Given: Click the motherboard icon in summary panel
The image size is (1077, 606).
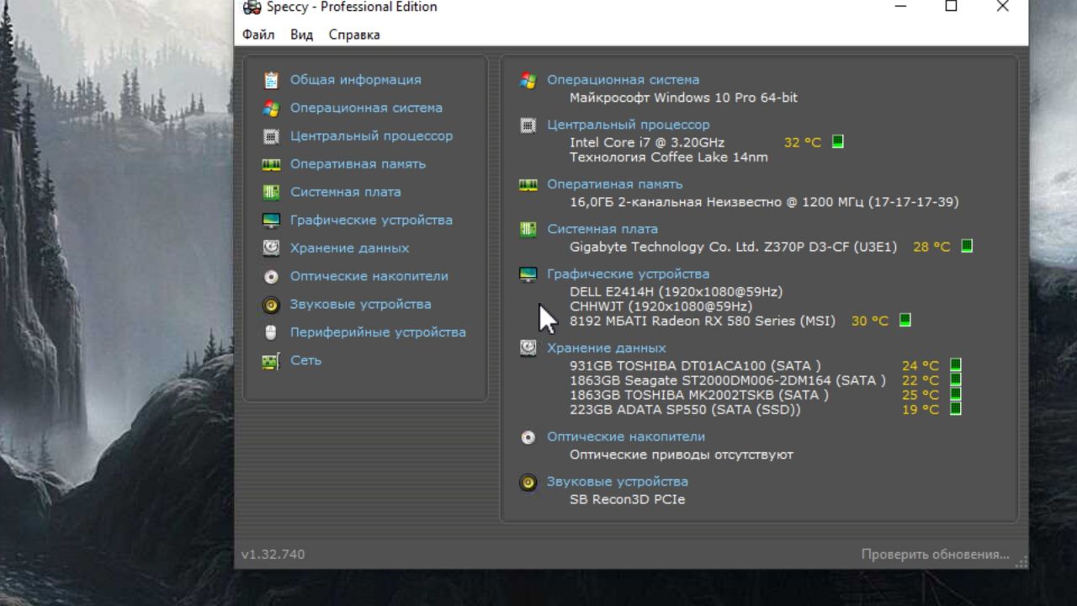Looking at the screenshot, I should click(528, 229).
